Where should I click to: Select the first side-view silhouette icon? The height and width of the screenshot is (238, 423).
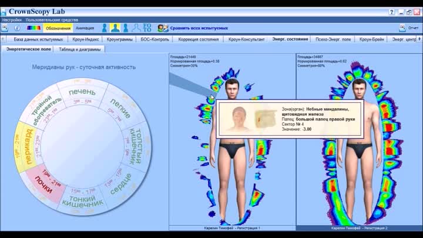tap(105, 28)
